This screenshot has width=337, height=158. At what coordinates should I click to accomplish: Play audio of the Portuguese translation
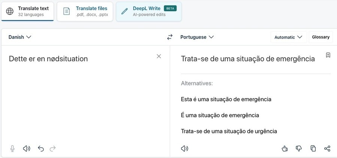coord(185,149)
